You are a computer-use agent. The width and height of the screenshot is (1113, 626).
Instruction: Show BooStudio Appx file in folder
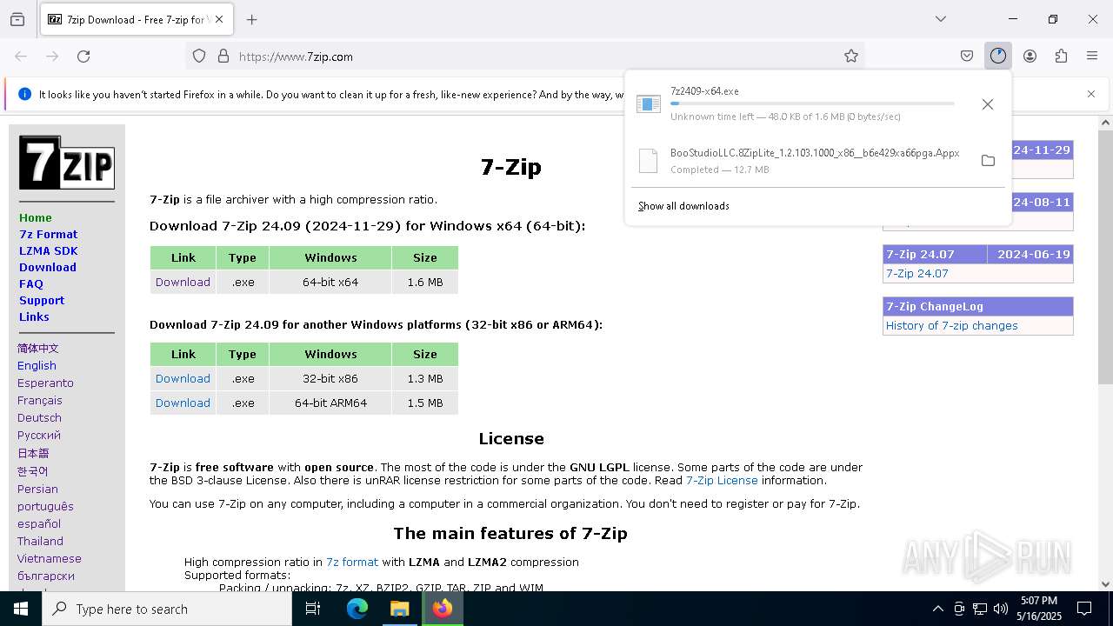tap(988, 161)
